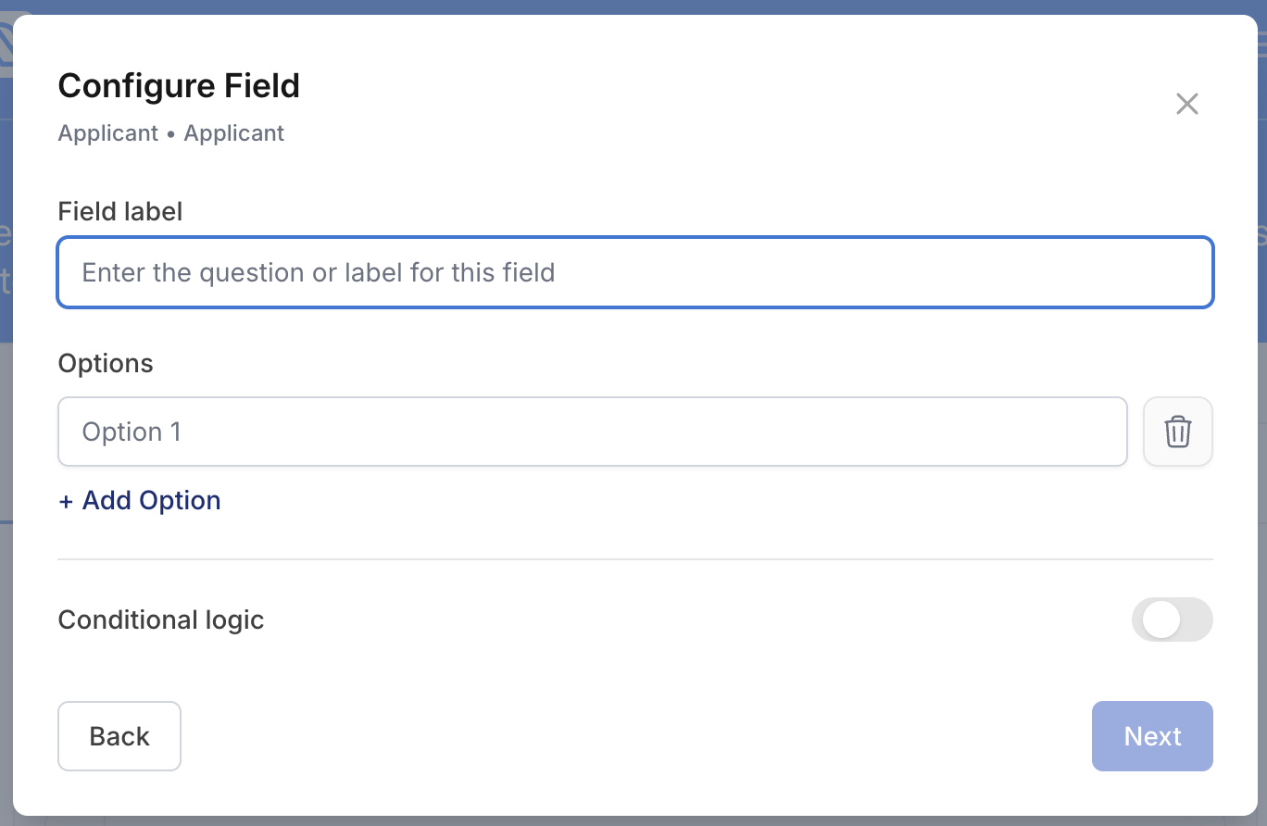Close the Configure Field dialog
This screenshot has width=1267, height=826.
pos(1186,104)
